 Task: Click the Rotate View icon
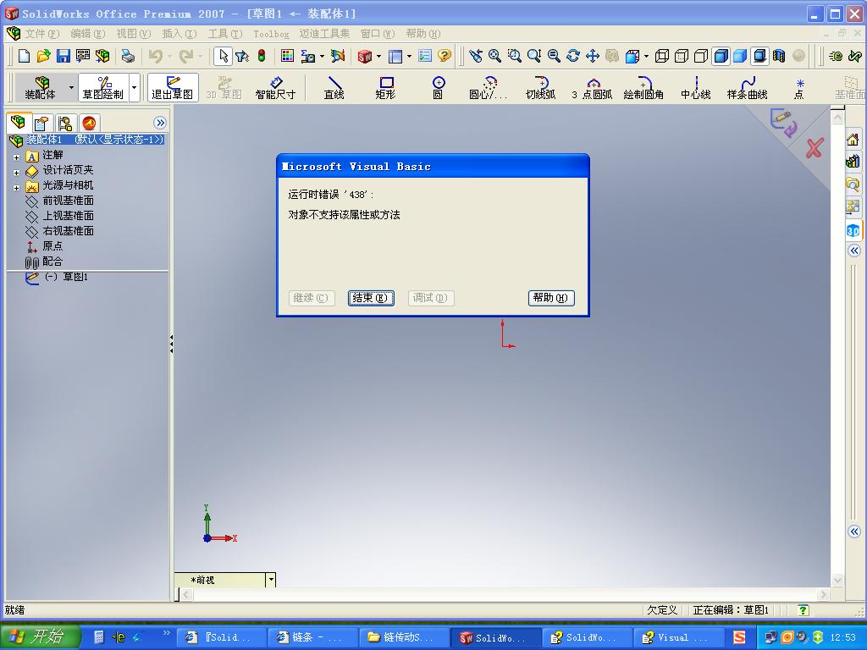(x=573, y=56)
